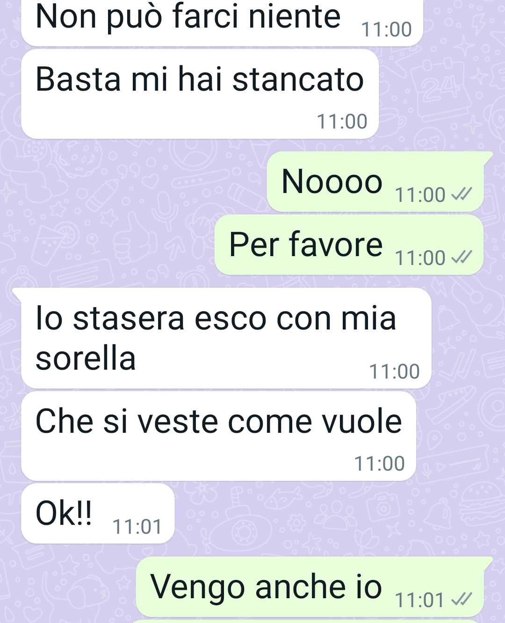Tap the 11:01 timestamp on "Ok!!"
Screen dimensions: 505x623
point(137,527)
